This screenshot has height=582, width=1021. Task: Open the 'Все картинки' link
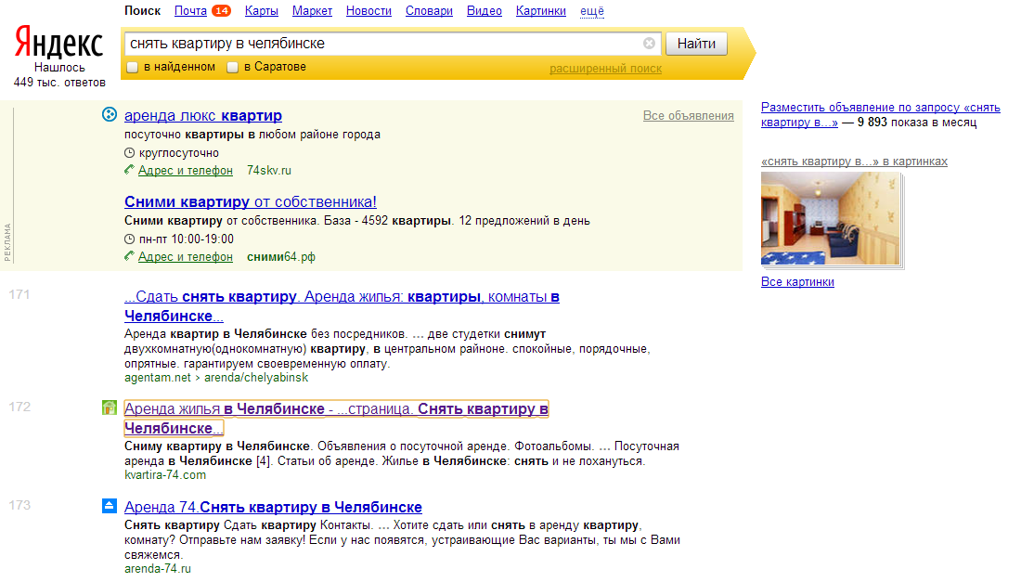(x=797, y=282)
